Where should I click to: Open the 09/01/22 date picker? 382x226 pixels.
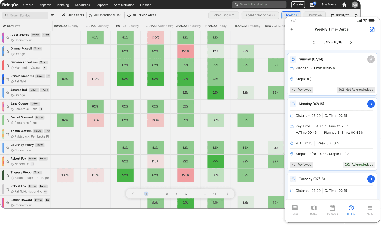[x=340, y=16]
